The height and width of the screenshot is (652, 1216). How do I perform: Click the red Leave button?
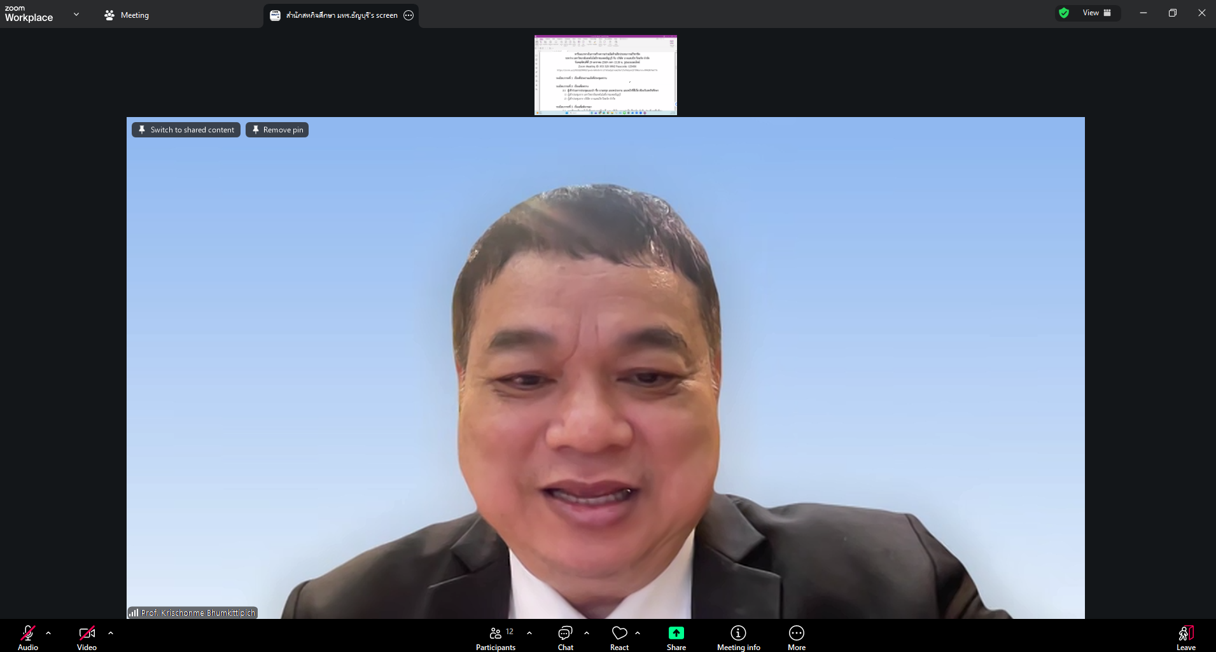pos(1185,636)
